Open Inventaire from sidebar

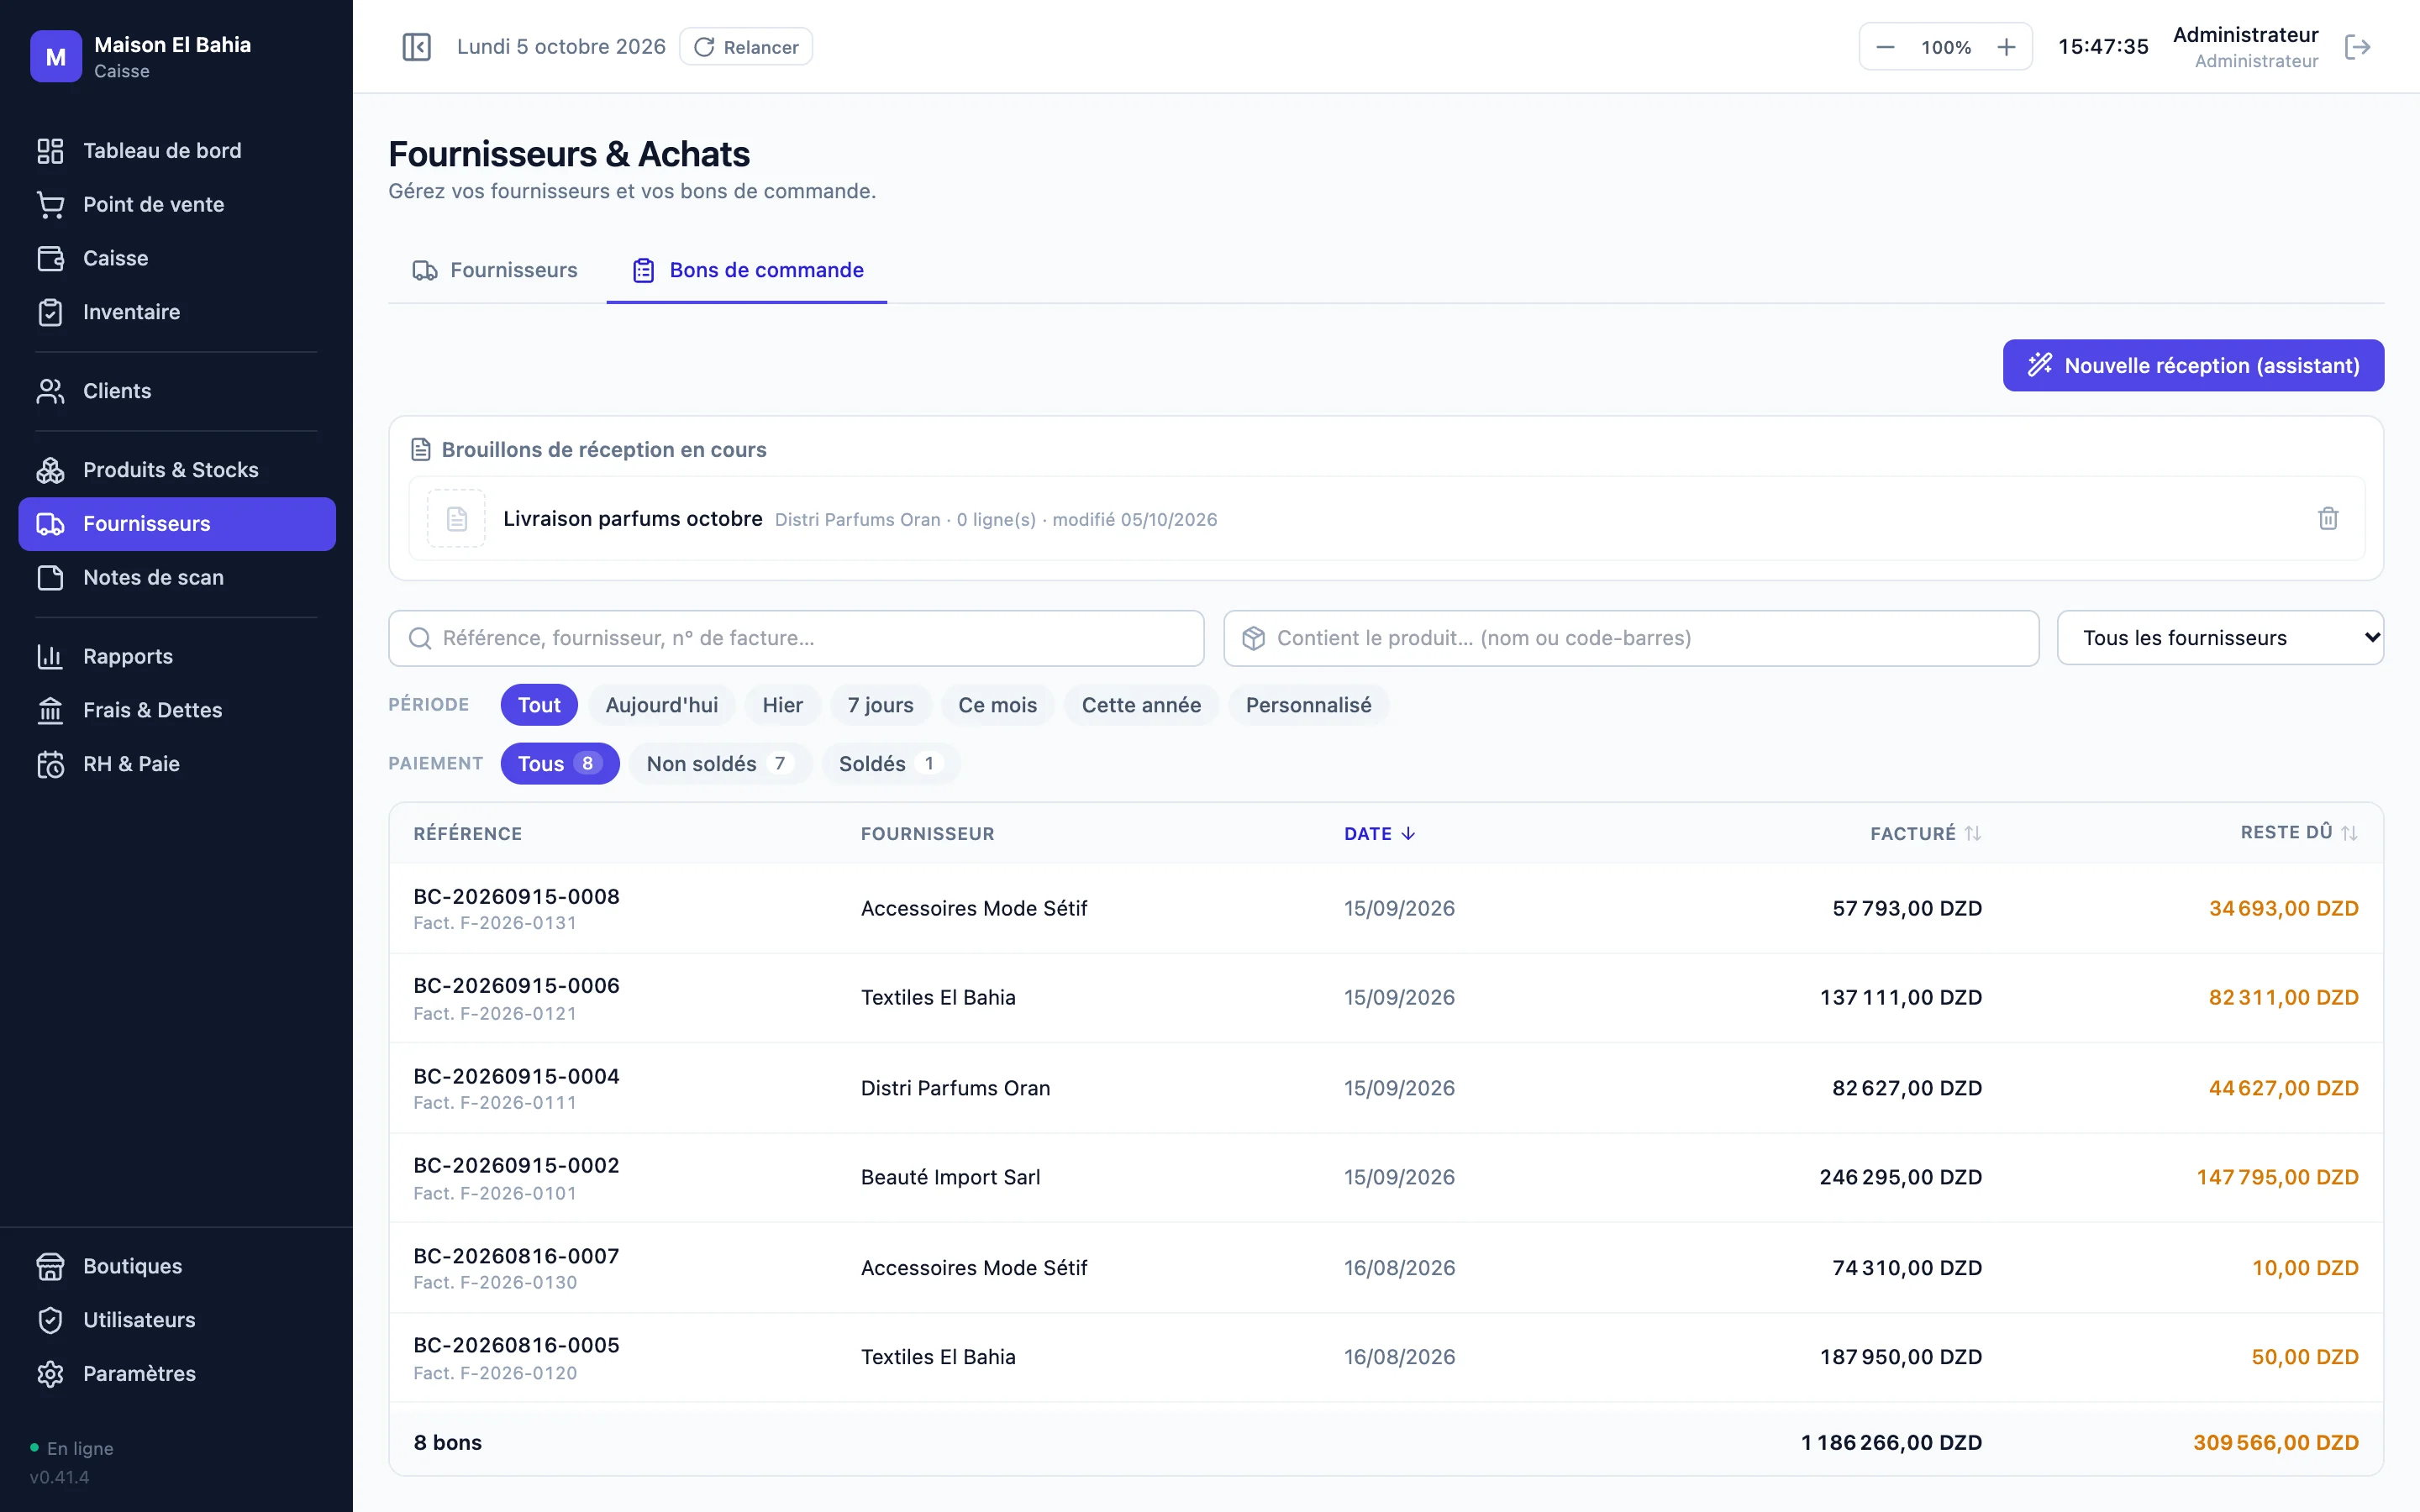(x=177, y=312)
